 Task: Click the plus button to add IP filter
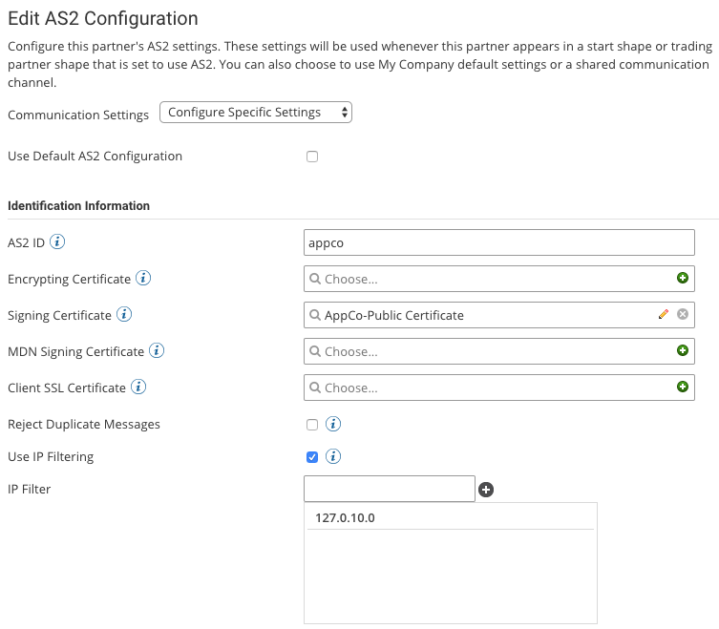(486, 490)
